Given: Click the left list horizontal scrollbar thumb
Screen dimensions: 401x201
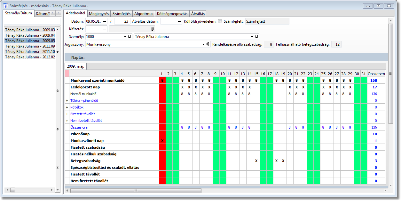Looking at the screenshot, I should tap(13, 190).
